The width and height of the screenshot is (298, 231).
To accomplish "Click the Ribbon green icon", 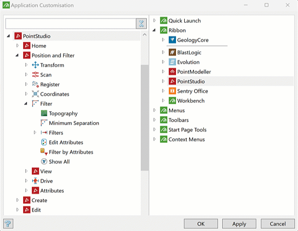I will 164,30.
